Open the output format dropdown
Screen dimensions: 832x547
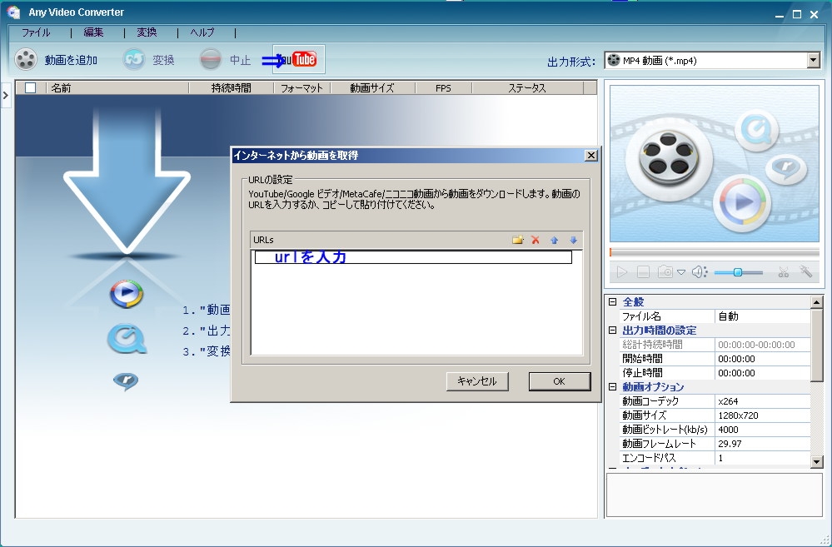tap(814, 61)
